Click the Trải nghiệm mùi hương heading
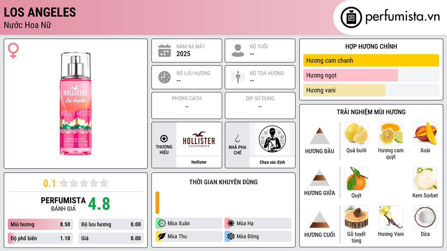447x251 pixels. [x=371, y=112]
